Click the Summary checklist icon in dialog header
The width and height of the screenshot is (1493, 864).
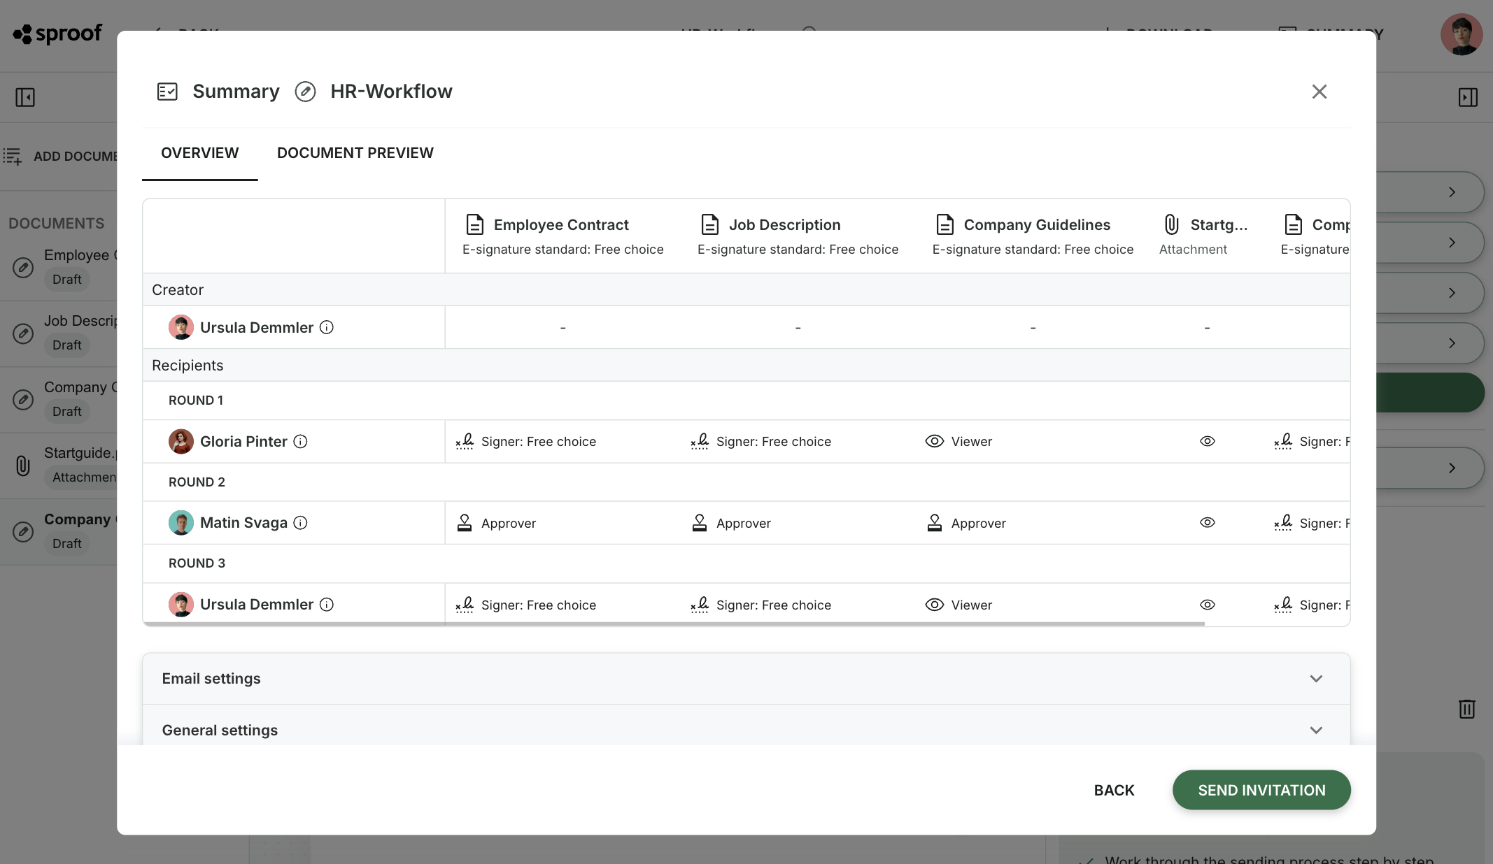(x=167, y=92)
